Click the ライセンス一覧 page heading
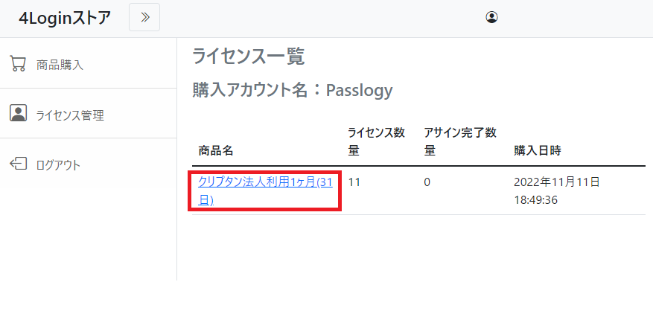Screen dimensions: 653x314 click(249, 57)
